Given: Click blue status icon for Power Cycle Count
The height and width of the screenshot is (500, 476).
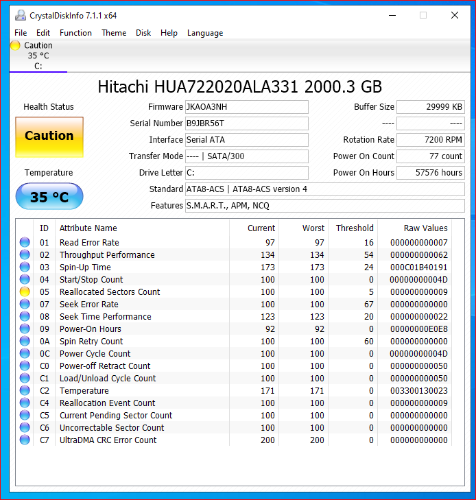Looking at the screenshot, I should (x=25, y=353).
